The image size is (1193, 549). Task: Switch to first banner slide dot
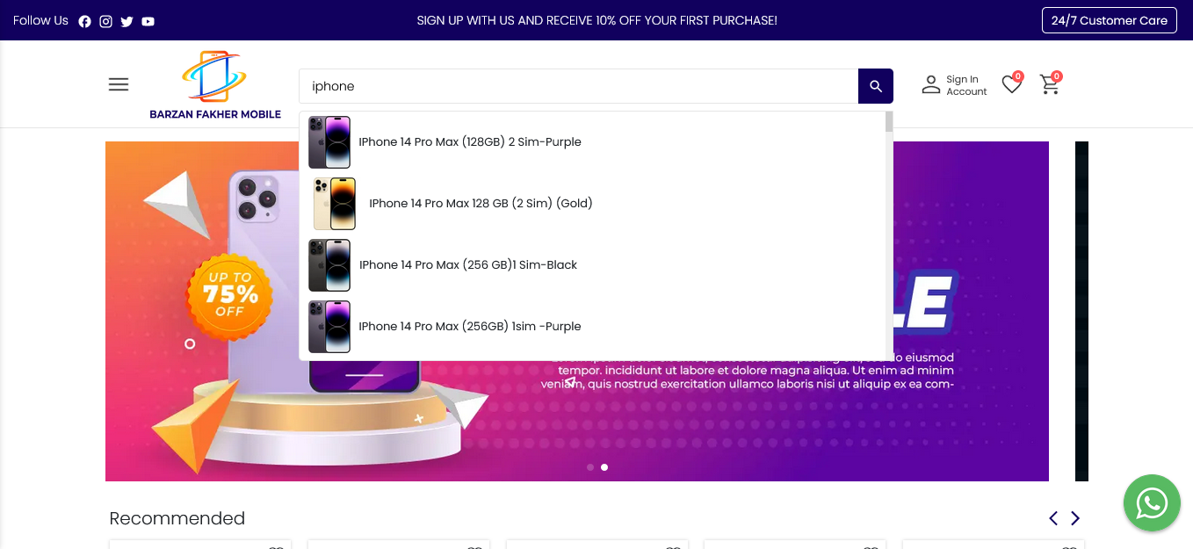(590, 467)
